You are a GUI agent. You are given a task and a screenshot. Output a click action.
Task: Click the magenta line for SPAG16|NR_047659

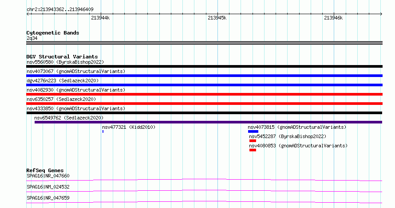(x=204, y=202)
